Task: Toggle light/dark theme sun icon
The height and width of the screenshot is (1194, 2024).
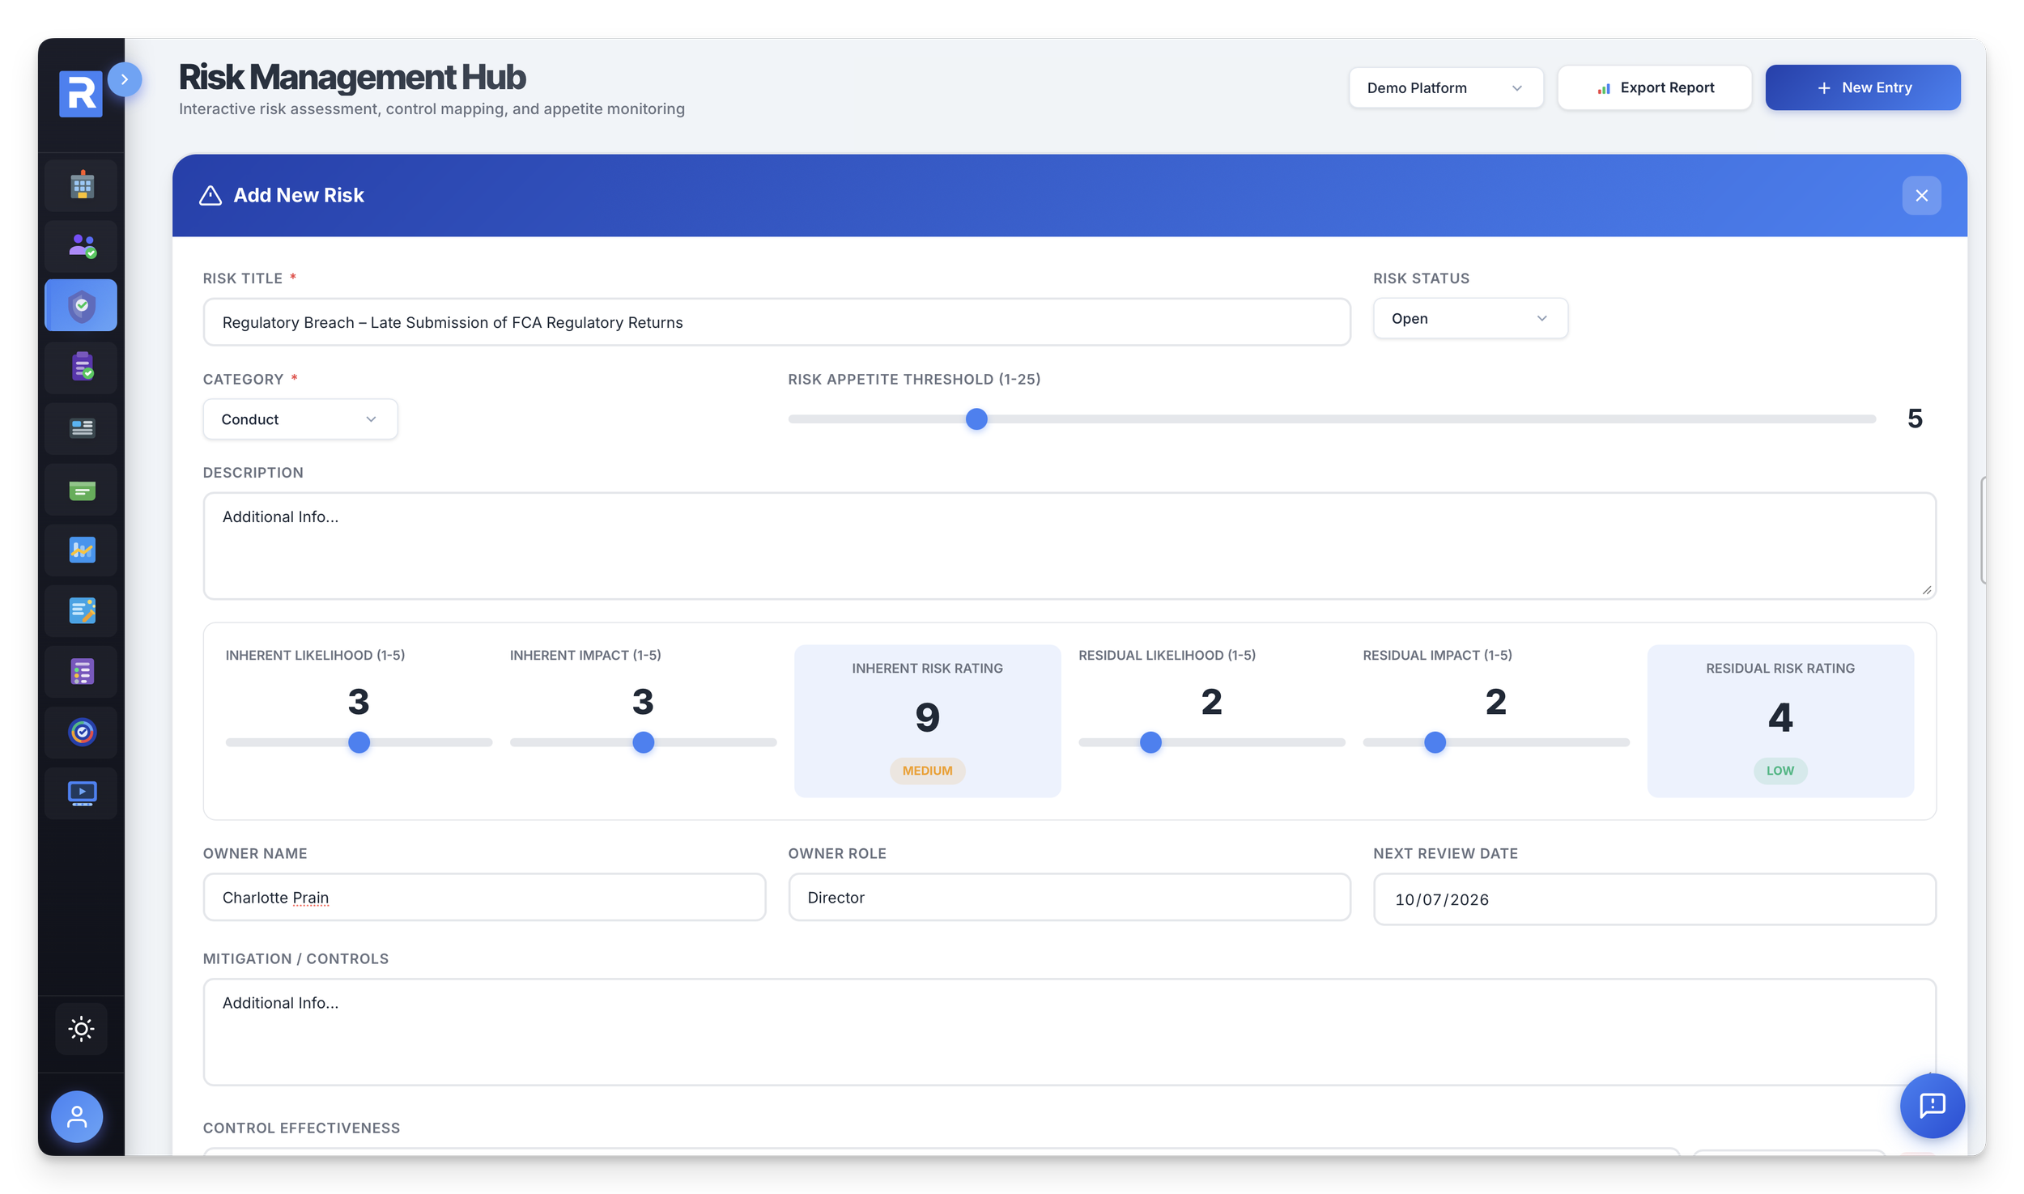Action: click(x=81, y=1028)
